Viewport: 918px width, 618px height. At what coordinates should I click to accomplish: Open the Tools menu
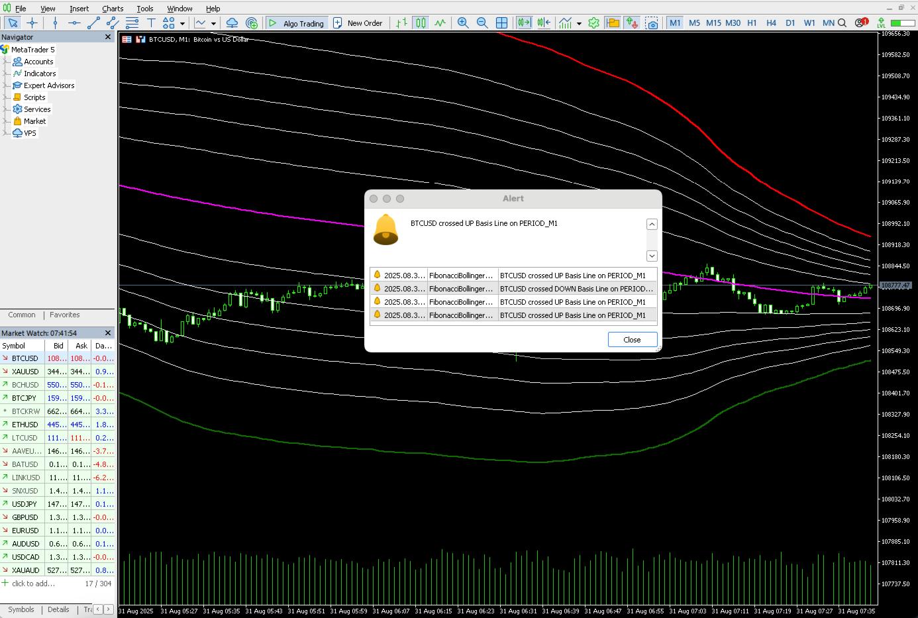pyautogui.click(x=144, y=9)
